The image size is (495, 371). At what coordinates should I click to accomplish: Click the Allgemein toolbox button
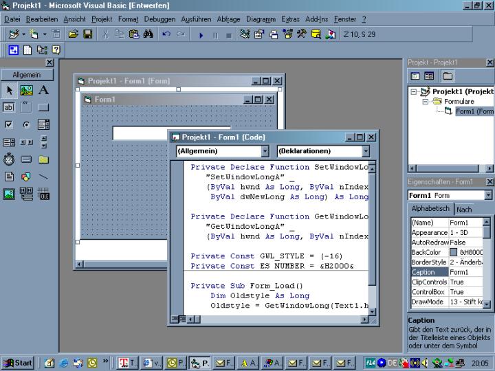point(27,75)
